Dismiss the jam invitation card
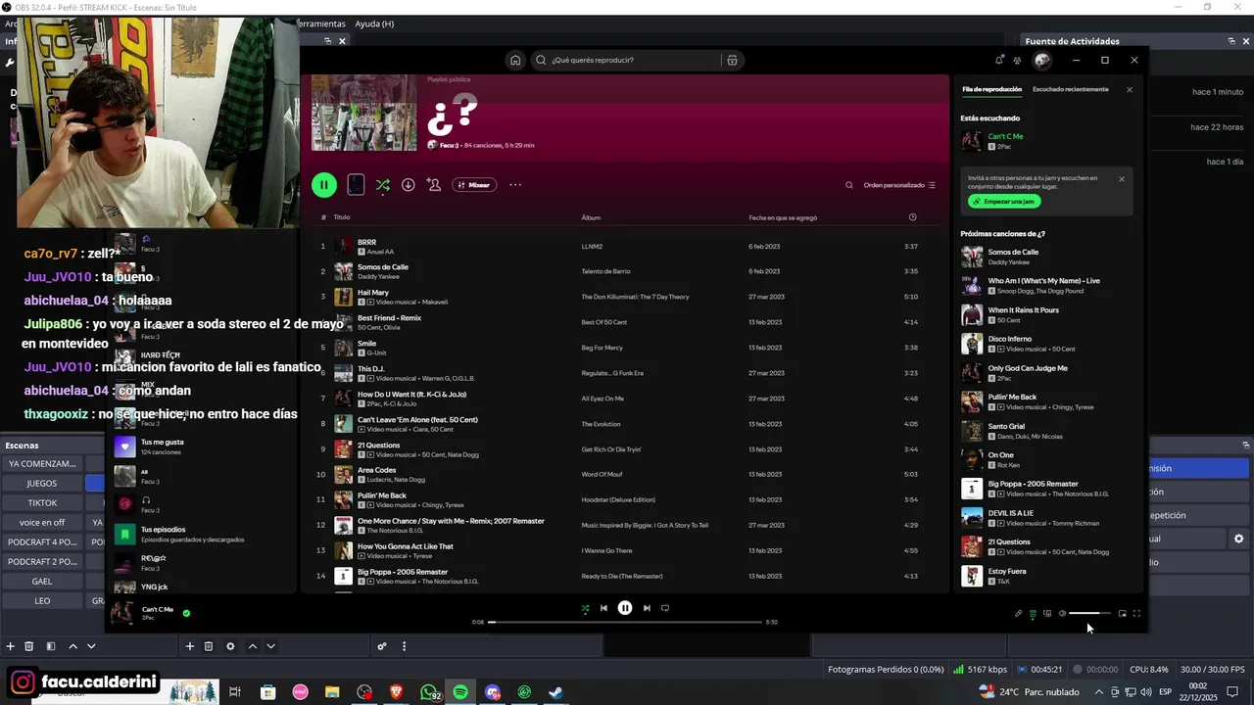Image resolution: width=1254 pixels, height=705 pixels. click(1122, 179)
